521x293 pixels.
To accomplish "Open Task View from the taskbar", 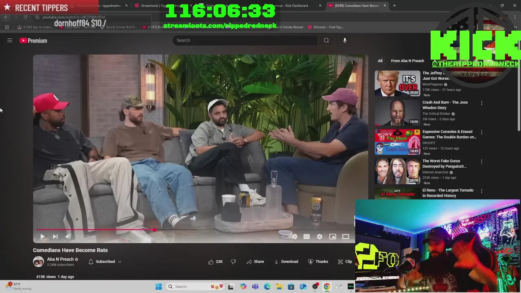I will (x=231, y=286).
